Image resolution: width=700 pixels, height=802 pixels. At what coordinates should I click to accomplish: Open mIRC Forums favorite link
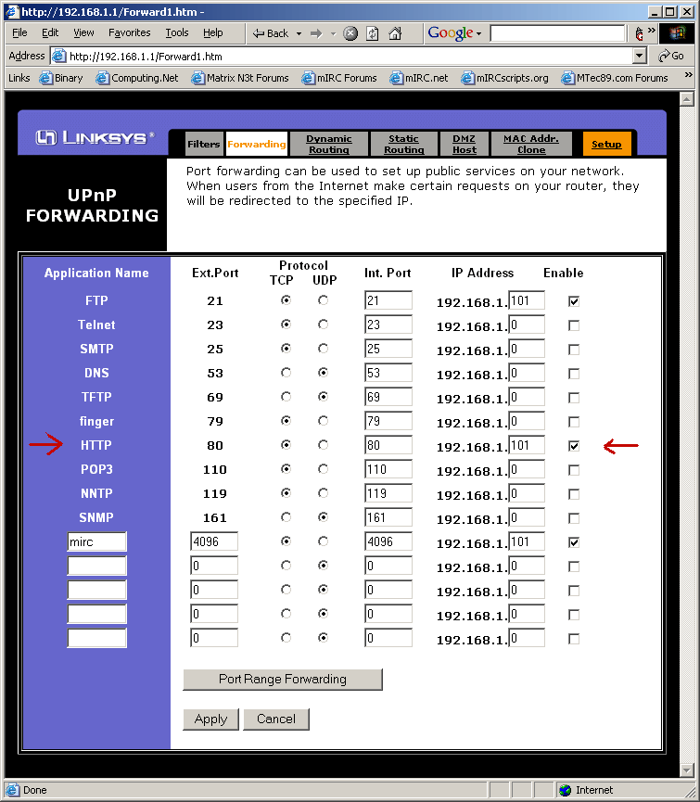click(339, 78)
